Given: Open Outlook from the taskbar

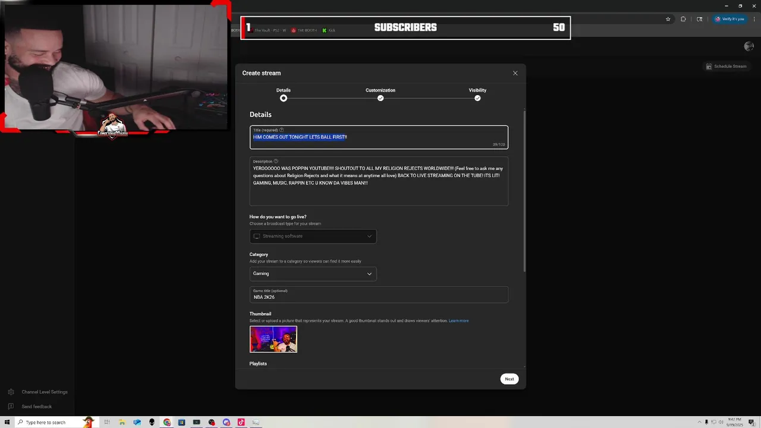Looking at the screenshot, I should (137, 422).
